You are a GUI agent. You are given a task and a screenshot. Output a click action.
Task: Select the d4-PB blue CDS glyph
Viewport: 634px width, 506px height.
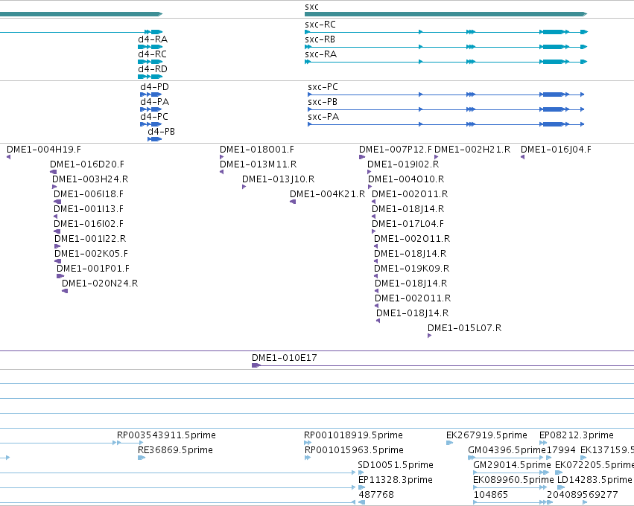pos(155,139)
